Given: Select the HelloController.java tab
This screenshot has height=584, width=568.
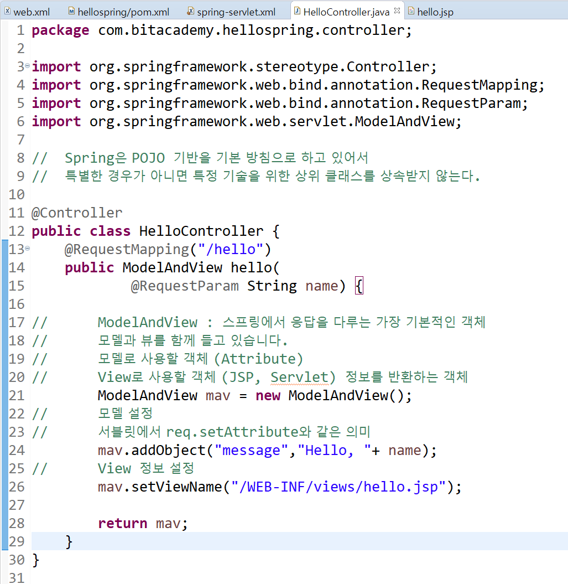Looking at the screenshot, I should [346, 12].
